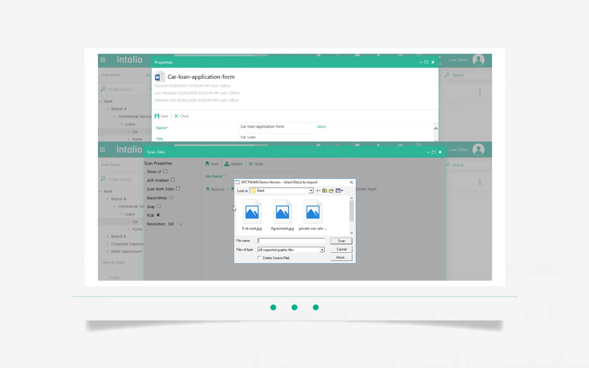This screenshot has height=368, width=589.
Task: Go to second slide carousel dot
Action: click(x=294, y=307)
